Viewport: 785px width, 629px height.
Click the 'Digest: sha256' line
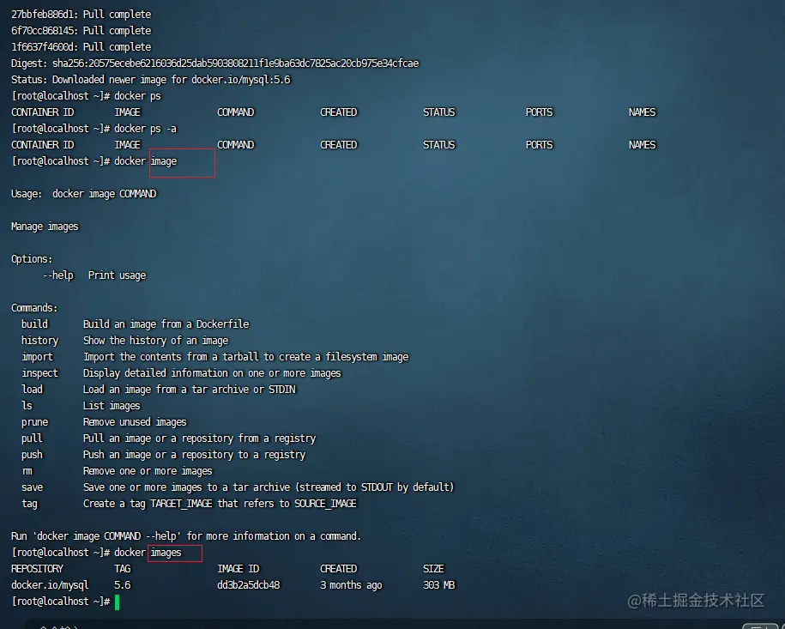coord(214,64)
